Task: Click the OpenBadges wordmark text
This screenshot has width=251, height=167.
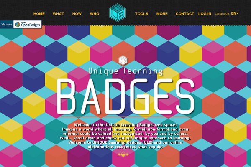Action: tap(31, 25)
